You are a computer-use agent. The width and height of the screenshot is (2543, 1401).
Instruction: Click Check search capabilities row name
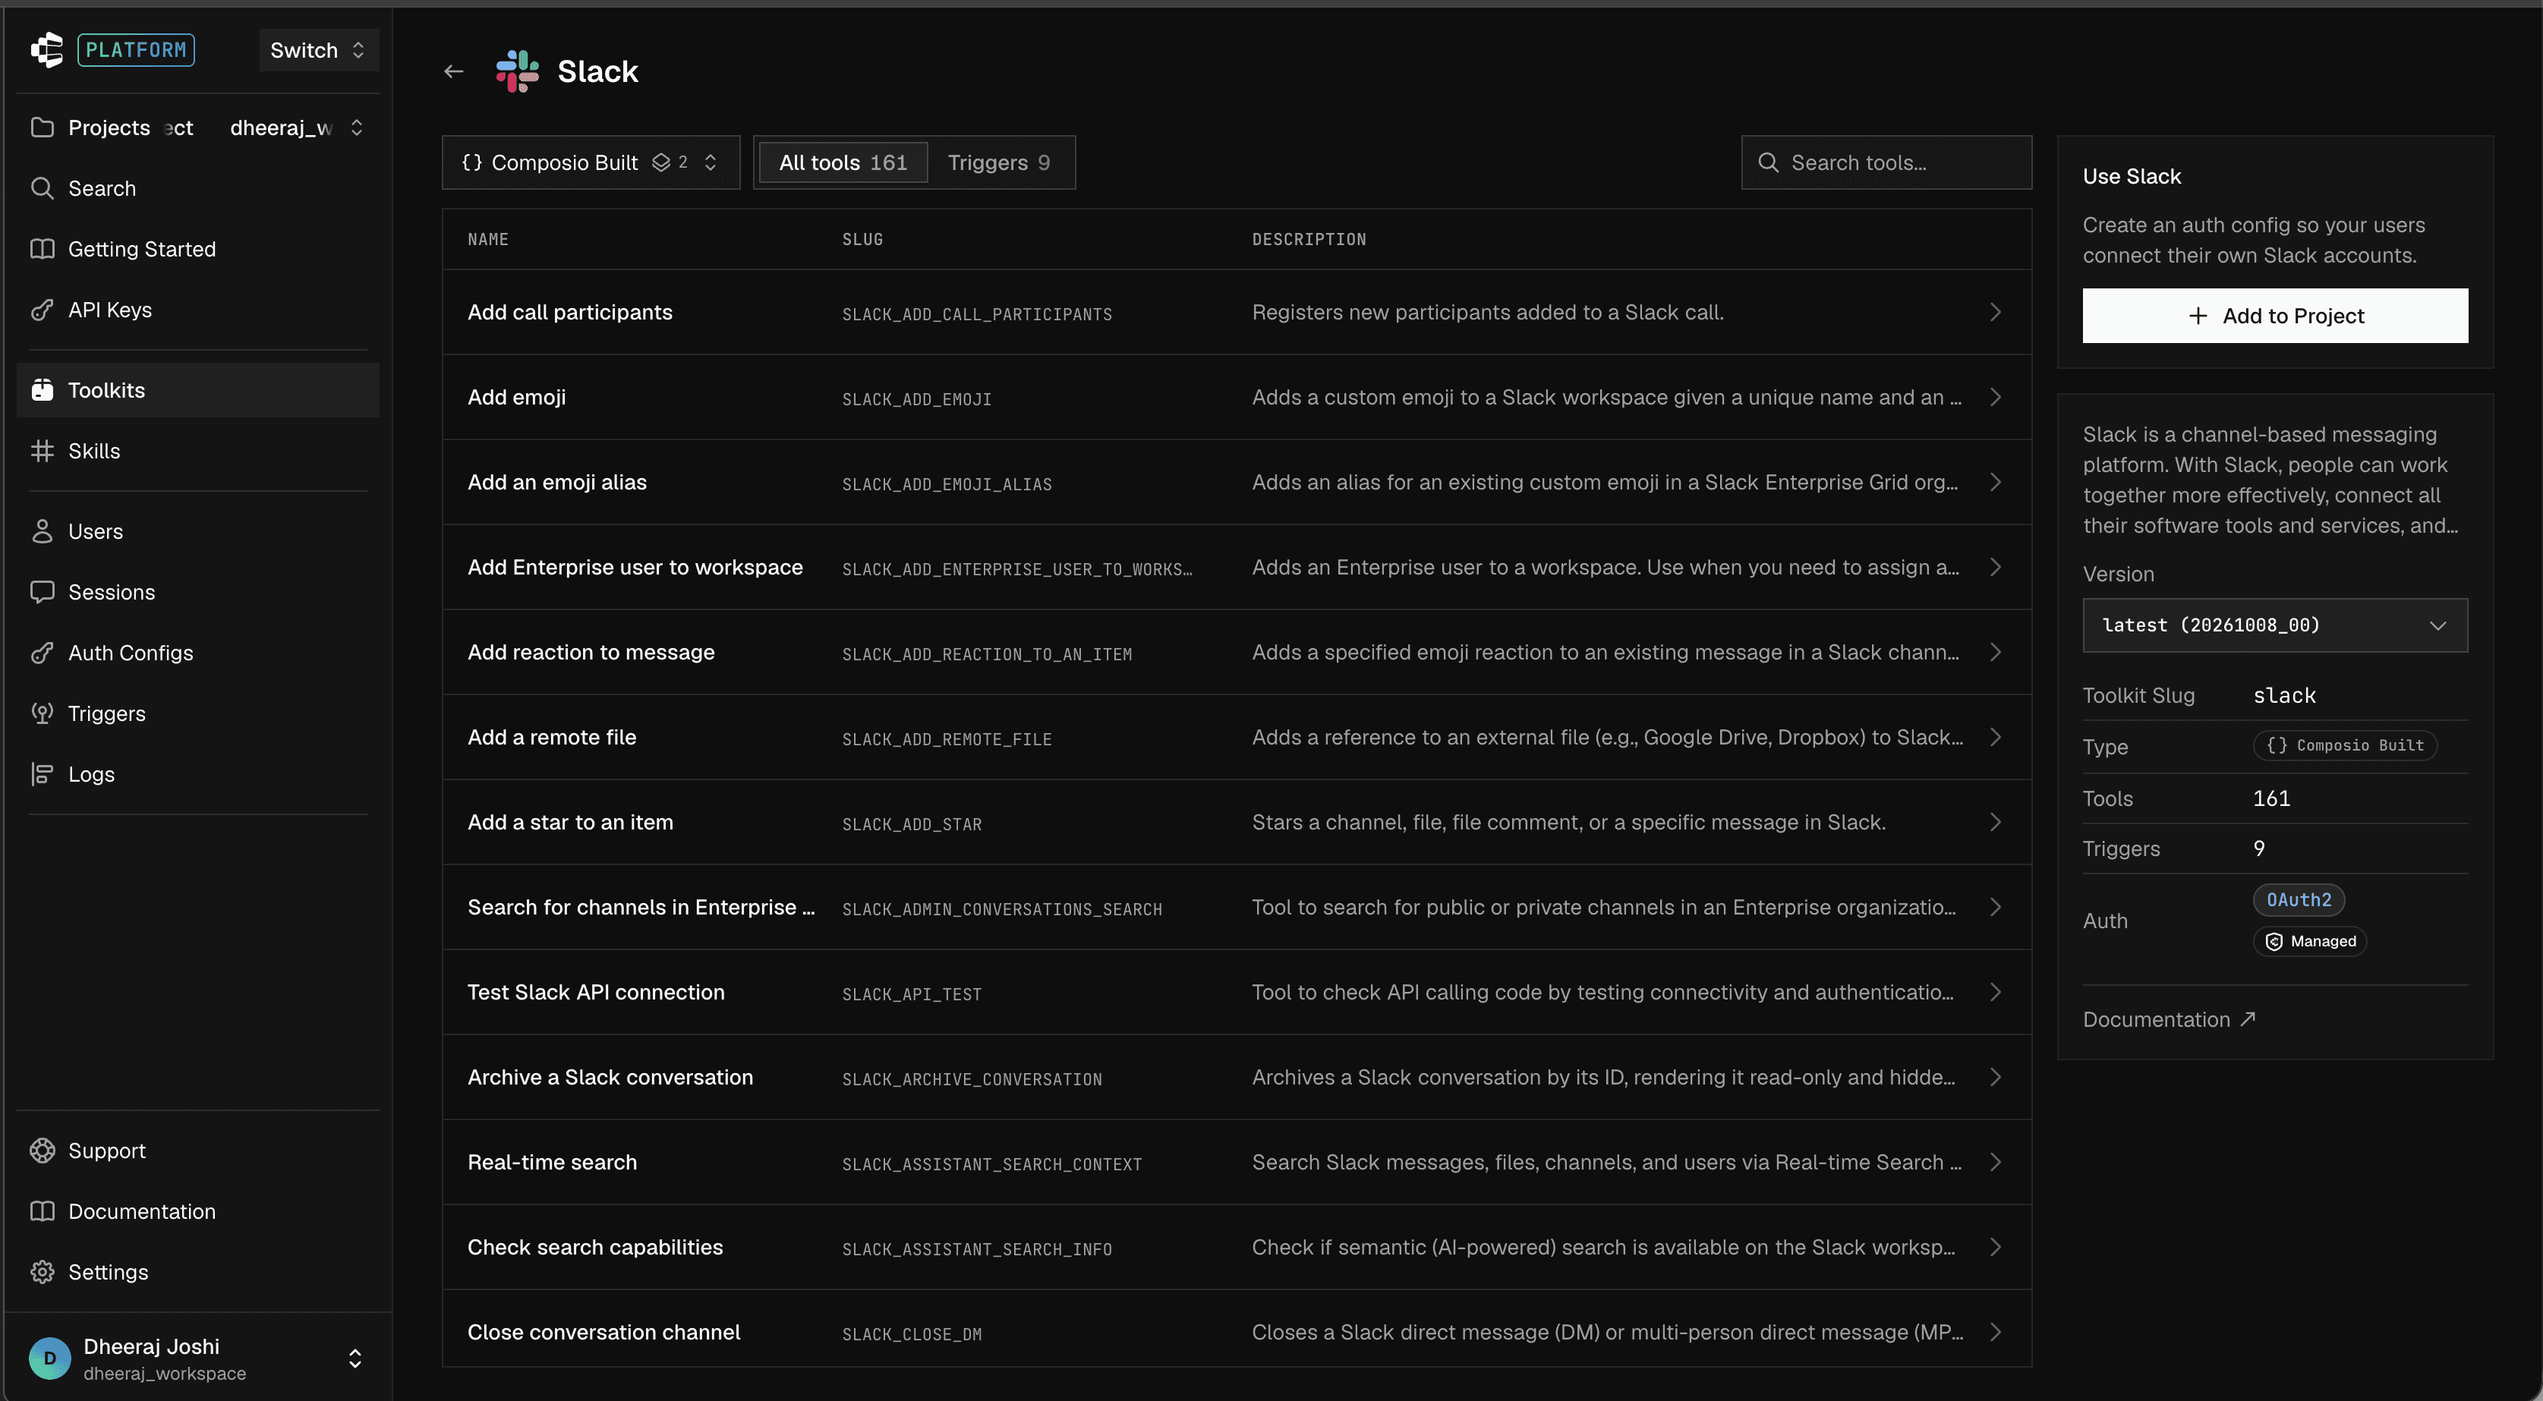pos(595,1247)
